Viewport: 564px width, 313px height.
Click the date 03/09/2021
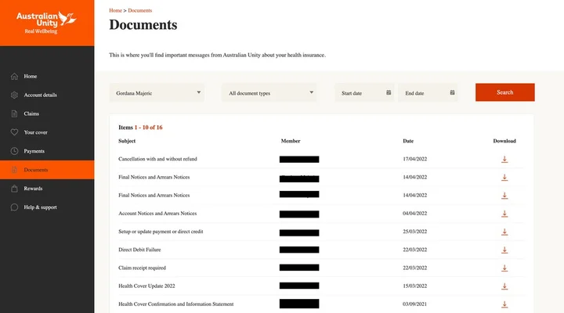[414, 304]
